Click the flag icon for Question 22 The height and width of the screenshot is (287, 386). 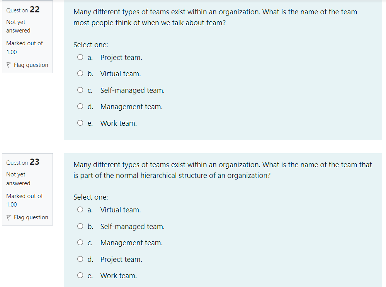click(9, 65)
